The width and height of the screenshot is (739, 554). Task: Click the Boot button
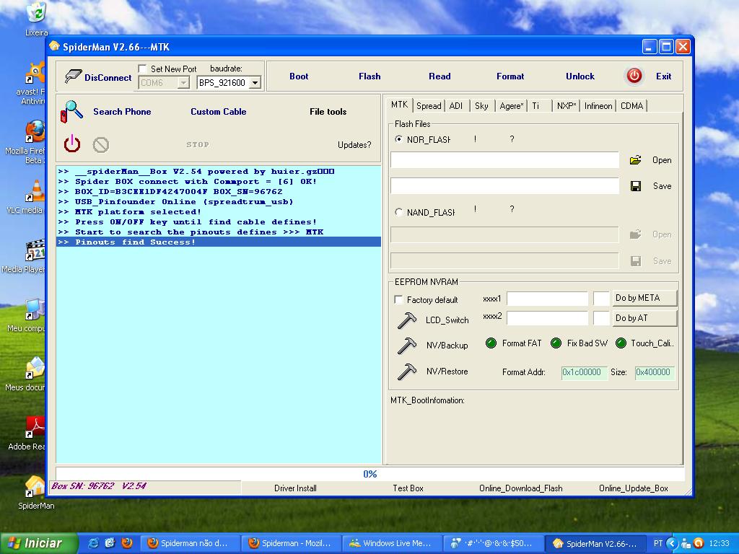(x=299, y=76)
